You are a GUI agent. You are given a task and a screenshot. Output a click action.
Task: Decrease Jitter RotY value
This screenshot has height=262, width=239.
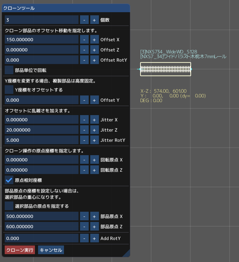(84, 140)
